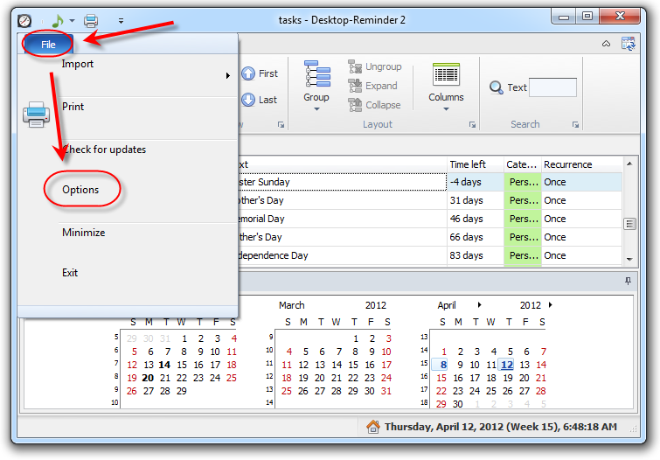
Task: Select Exit in the File menu
Action: [70, 273]
